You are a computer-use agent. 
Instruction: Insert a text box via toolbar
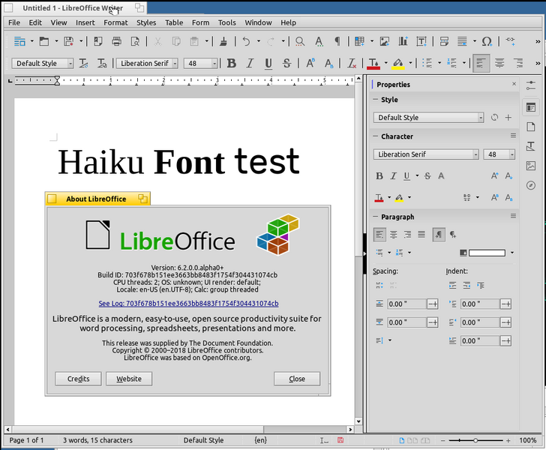pos(421,41)
